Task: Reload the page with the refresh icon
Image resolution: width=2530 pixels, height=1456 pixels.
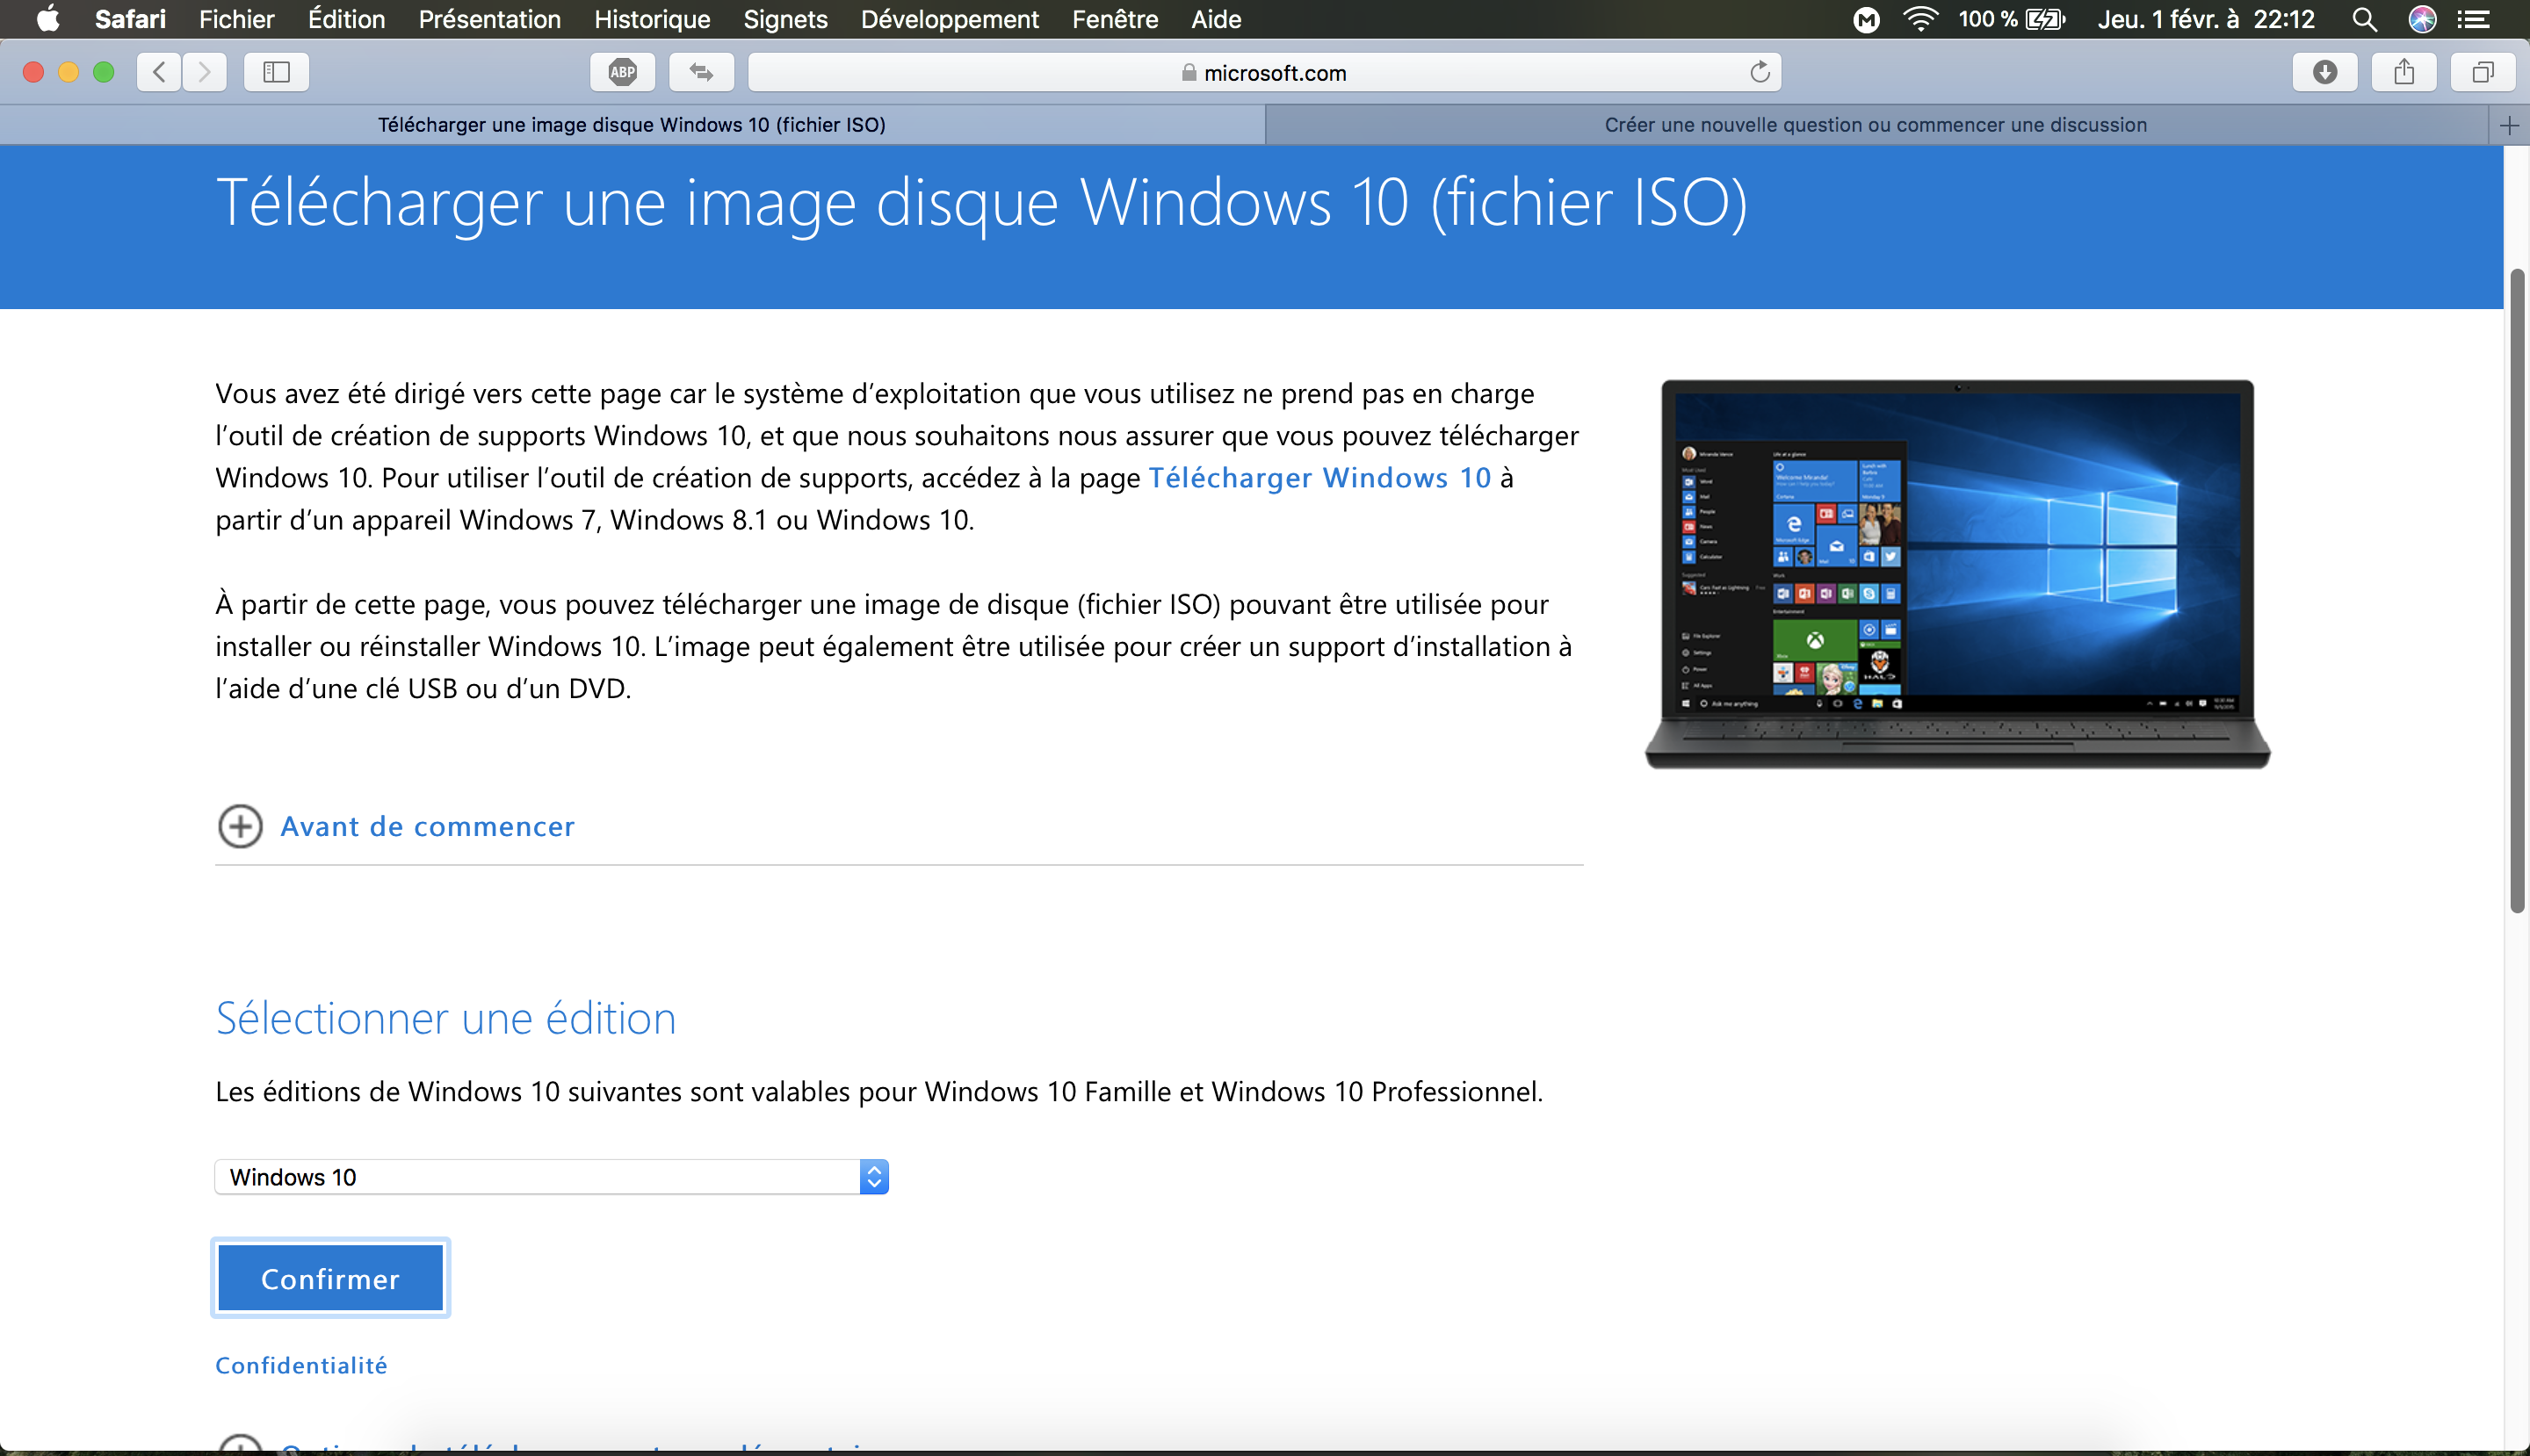Action: pos(1760,72)
